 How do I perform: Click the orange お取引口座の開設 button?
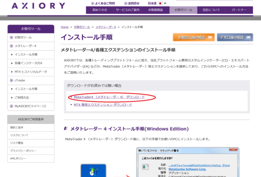click(193, 37)
